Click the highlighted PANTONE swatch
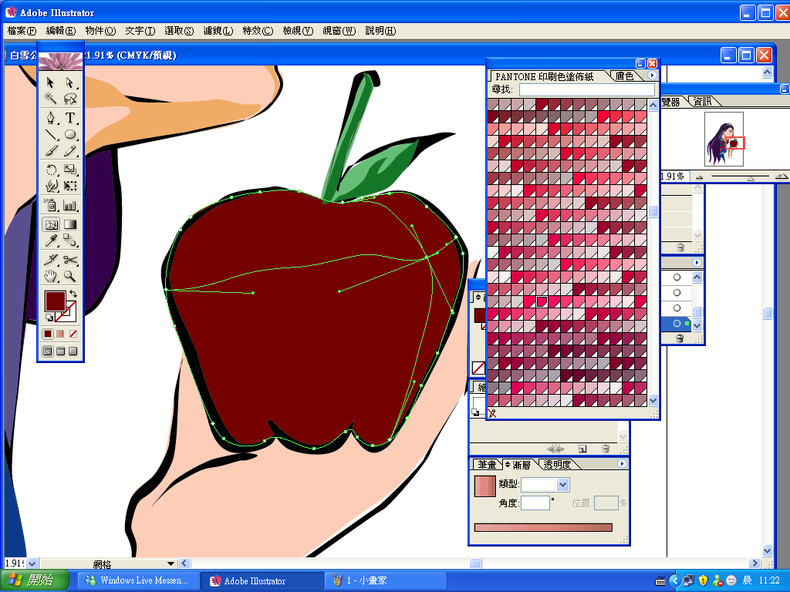Image resolution: width=790 pixels, height=592 pixels. [x=542, y=301]
